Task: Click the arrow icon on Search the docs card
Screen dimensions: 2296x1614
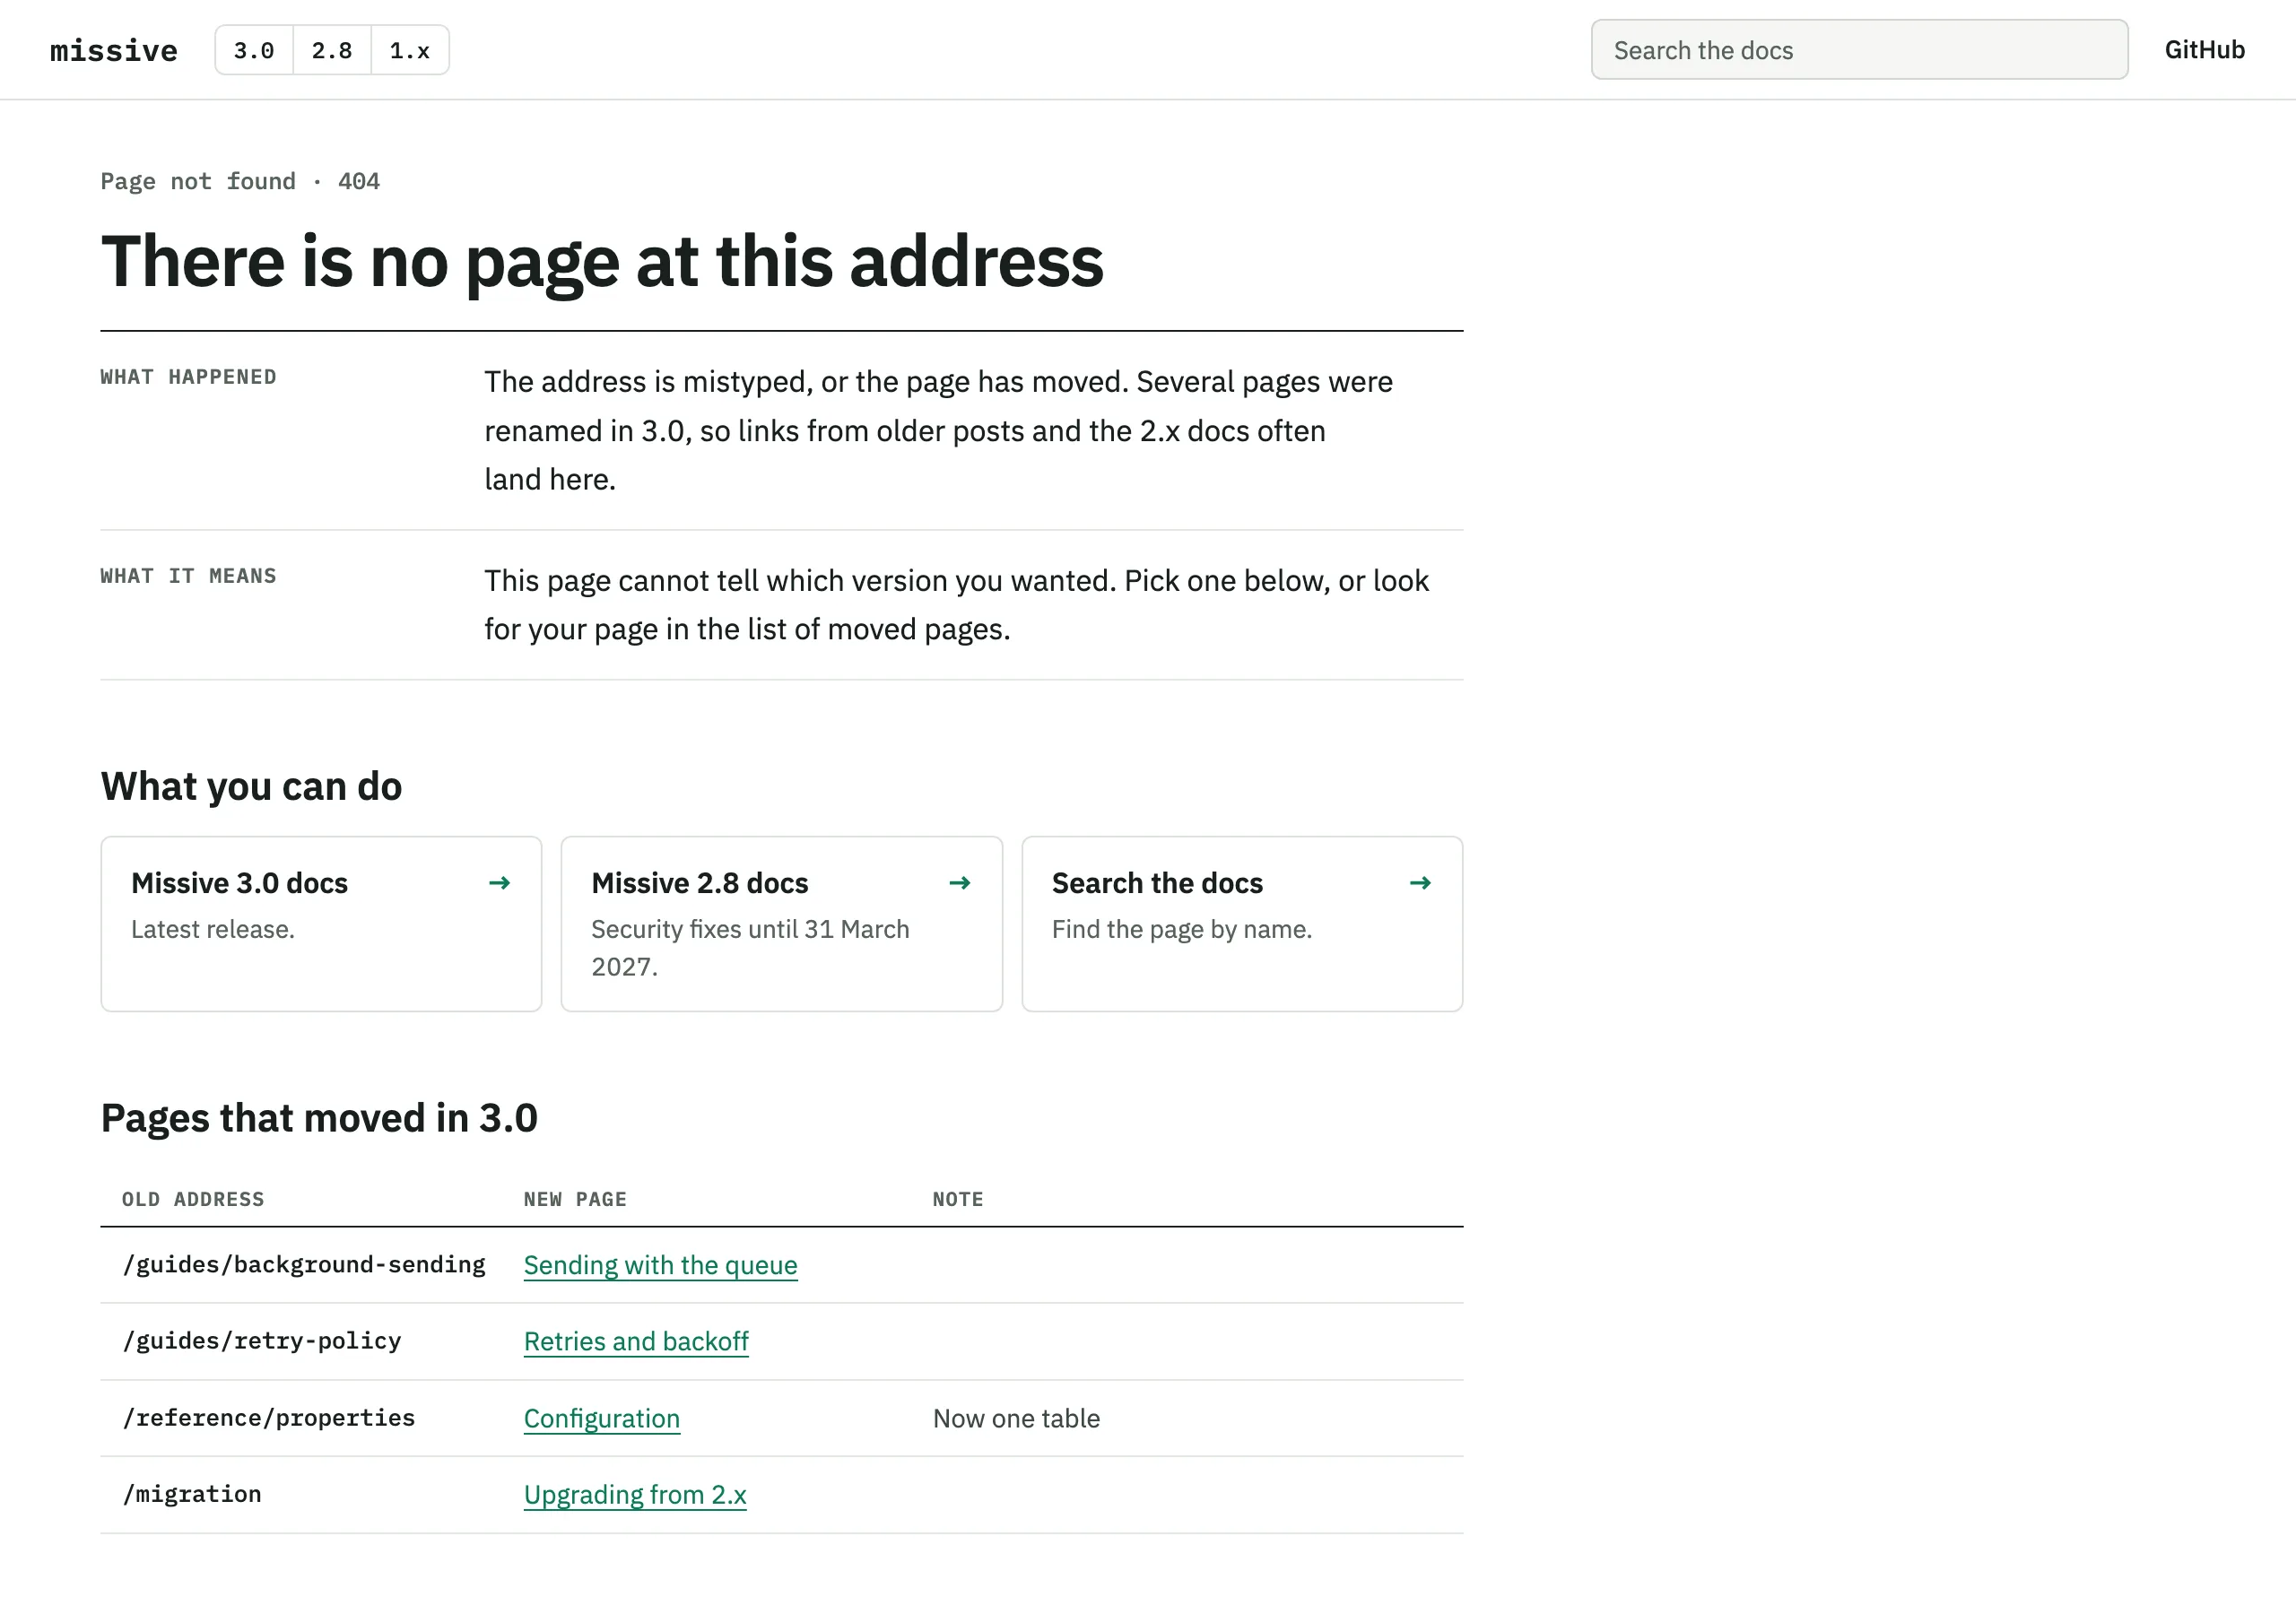Action: 1420,883
